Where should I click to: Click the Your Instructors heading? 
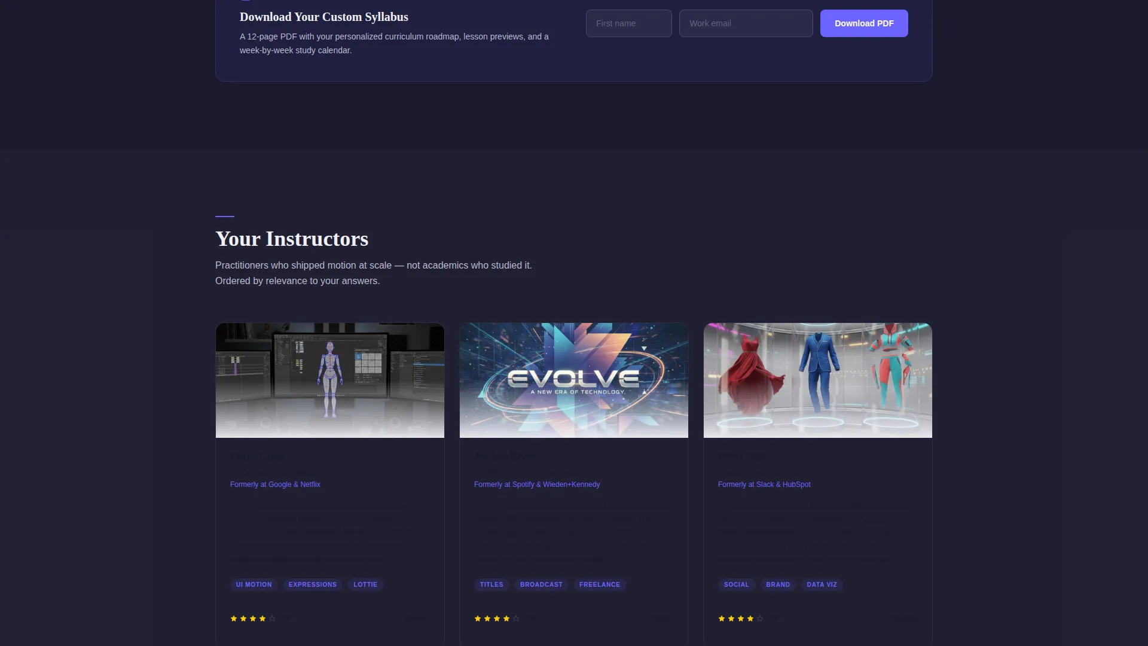[292, 239]
